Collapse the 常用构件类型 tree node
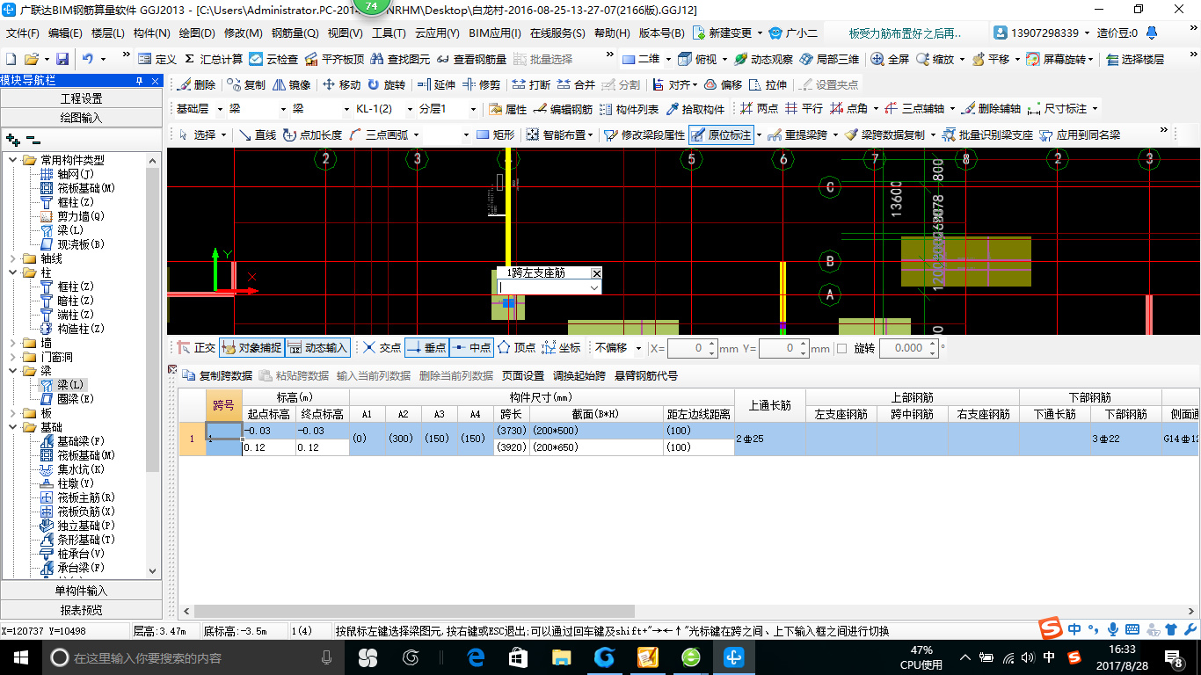 (x=13, y=160)
